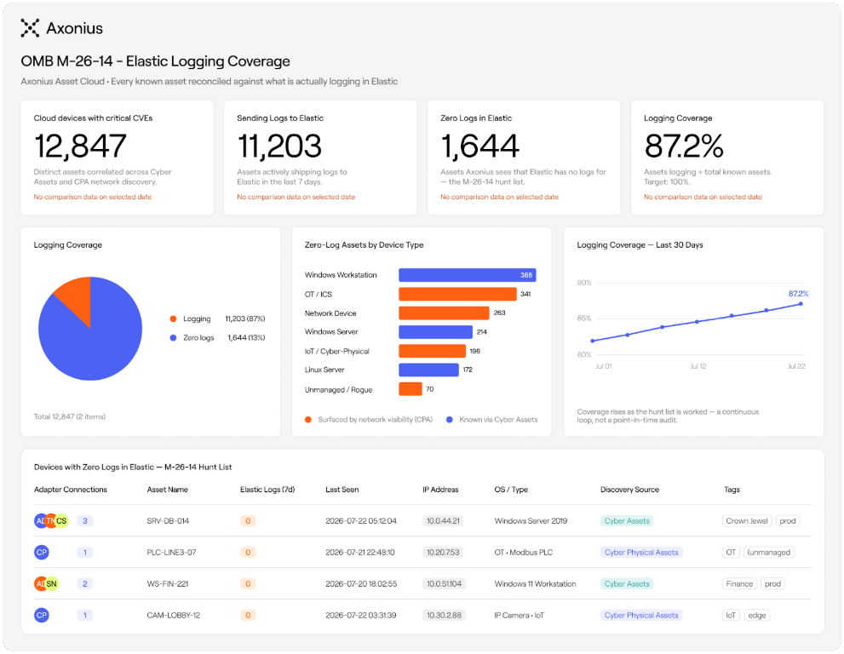This screenshot has width=844, height=654.
Task: Click the OS / Type column header
Action: [511, 490]
